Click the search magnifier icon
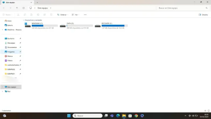 207,8
